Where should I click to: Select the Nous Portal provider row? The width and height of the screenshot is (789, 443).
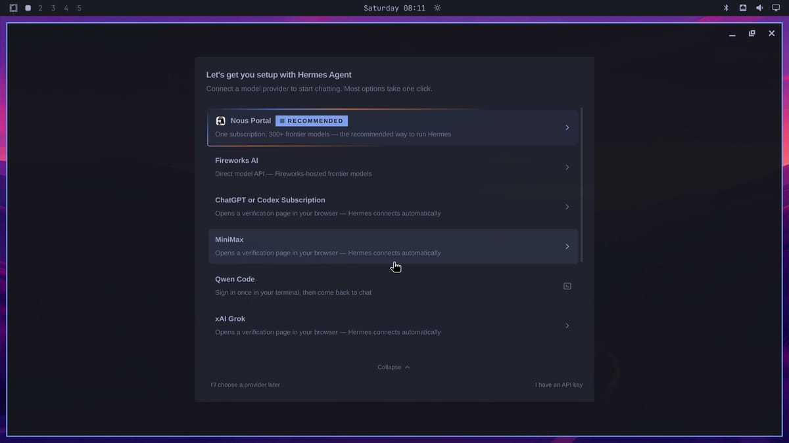pos(393,127)
